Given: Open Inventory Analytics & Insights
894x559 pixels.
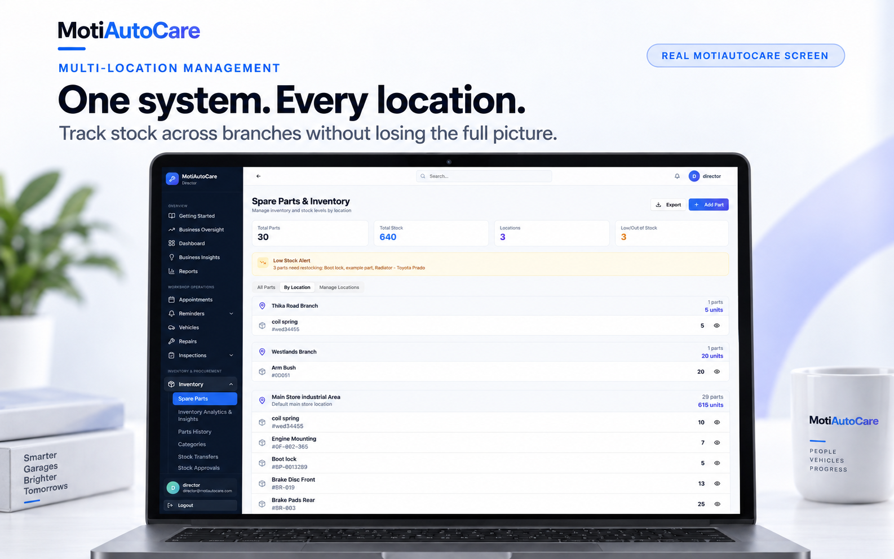Looking at the screenshot, I should pyautogui.click(x=205, y=415).
